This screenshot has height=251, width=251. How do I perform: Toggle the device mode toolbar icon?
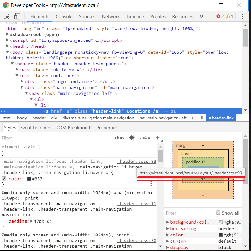click(x=17, y=16)
